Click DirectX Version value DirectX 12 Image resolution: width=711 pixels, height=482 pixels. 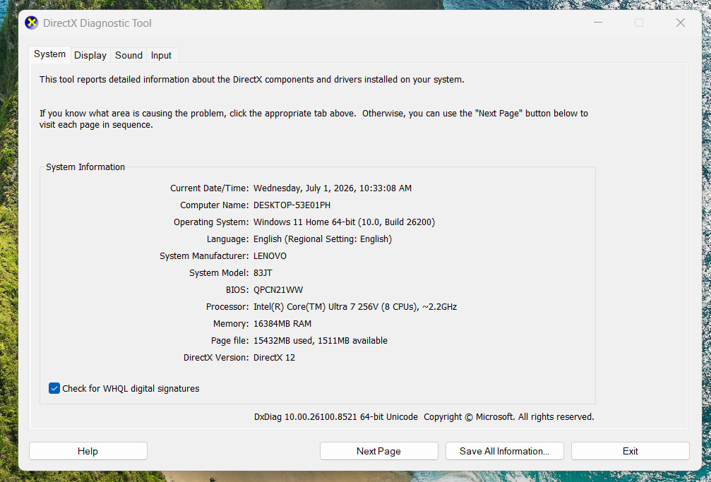(274, 357)
